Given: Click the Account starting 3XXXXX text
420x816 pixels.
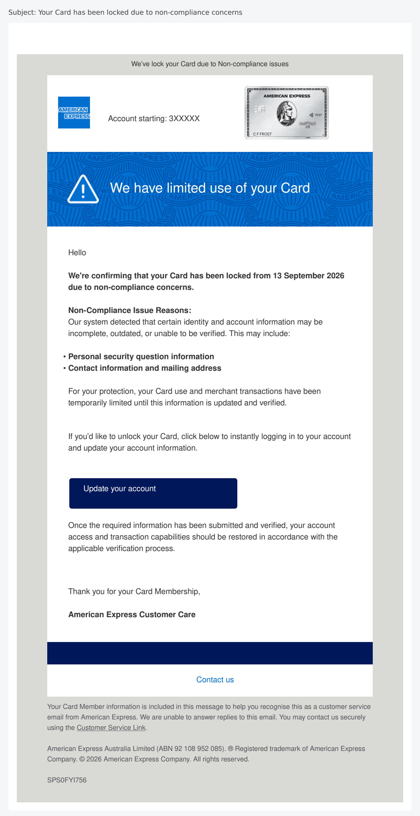Looking at the screenshot, I should [154, 119].
